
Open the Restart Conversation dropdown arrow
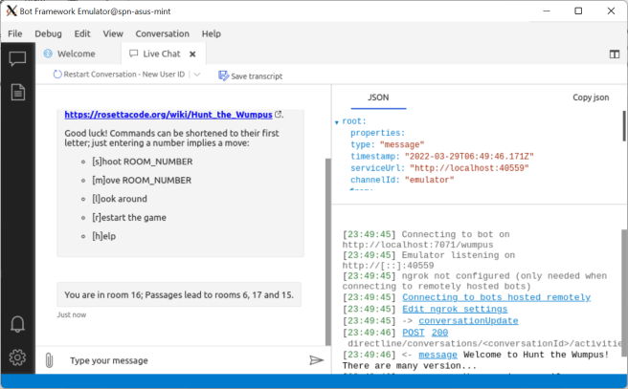(x=196, y=75)
